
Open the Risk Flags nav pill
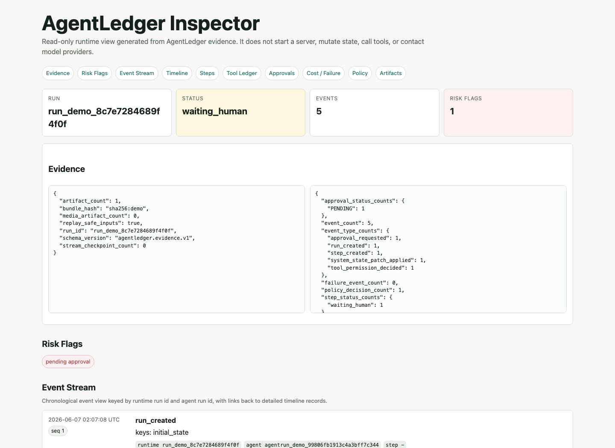click(94, 73)
